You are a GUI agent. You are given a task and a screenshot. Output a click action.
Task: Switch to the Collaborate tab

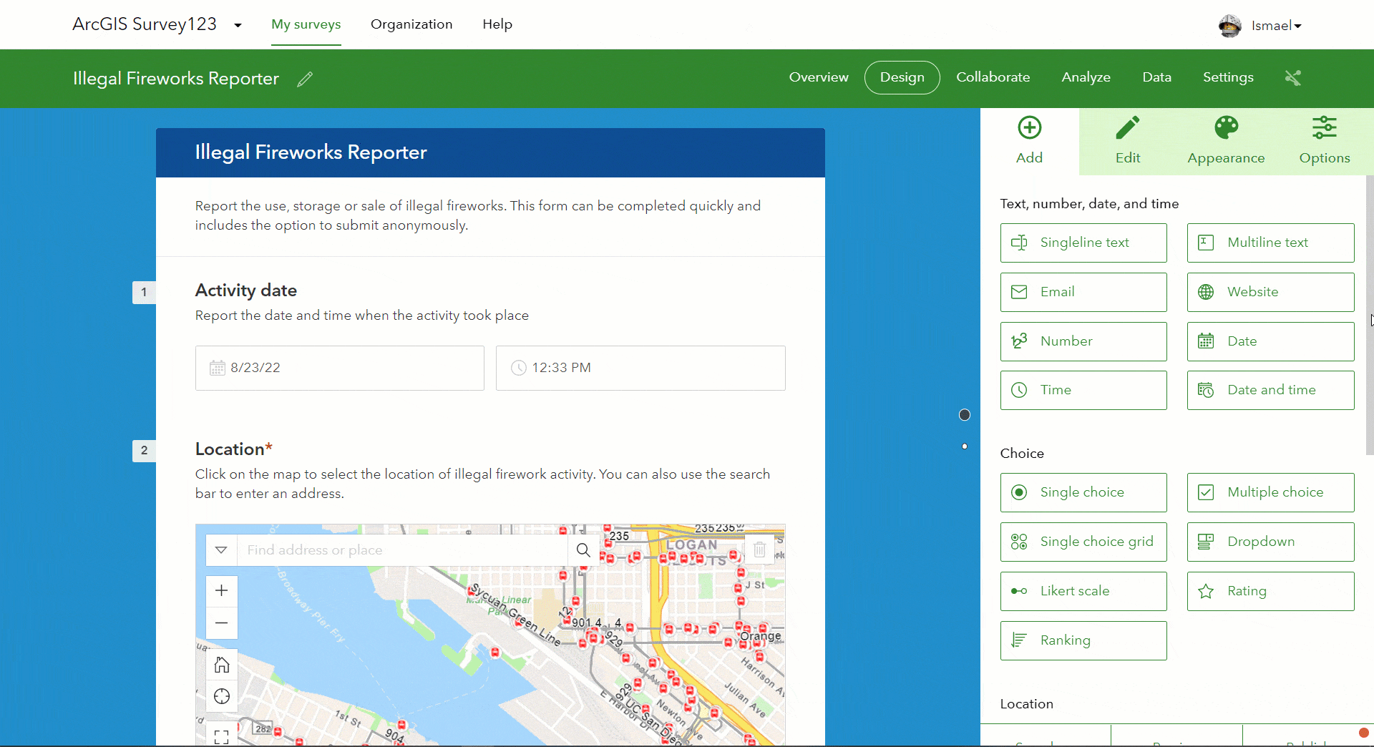pos(993,77)
